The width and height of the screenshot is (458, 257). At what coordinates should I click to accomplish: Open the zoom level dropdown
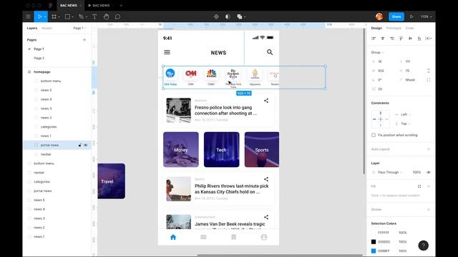(426, 16)
